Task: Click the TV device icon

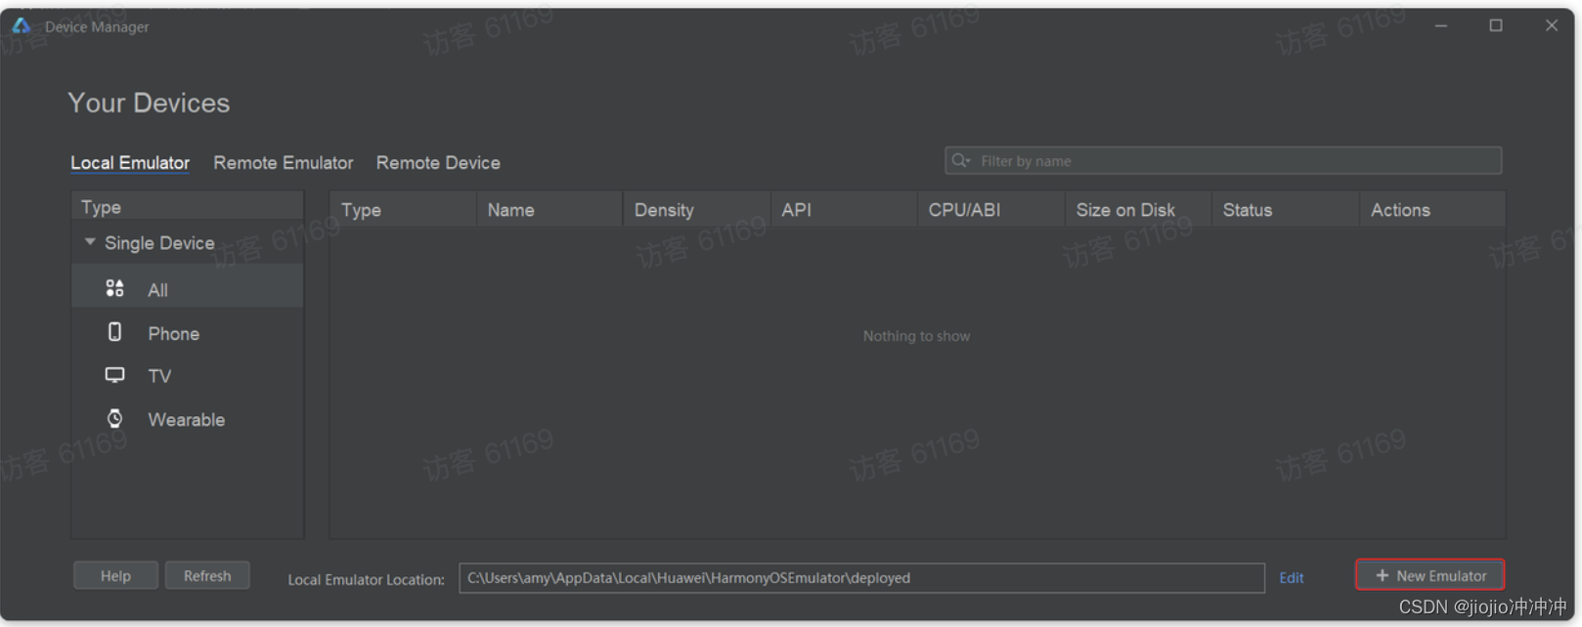Action: [114, 375]
